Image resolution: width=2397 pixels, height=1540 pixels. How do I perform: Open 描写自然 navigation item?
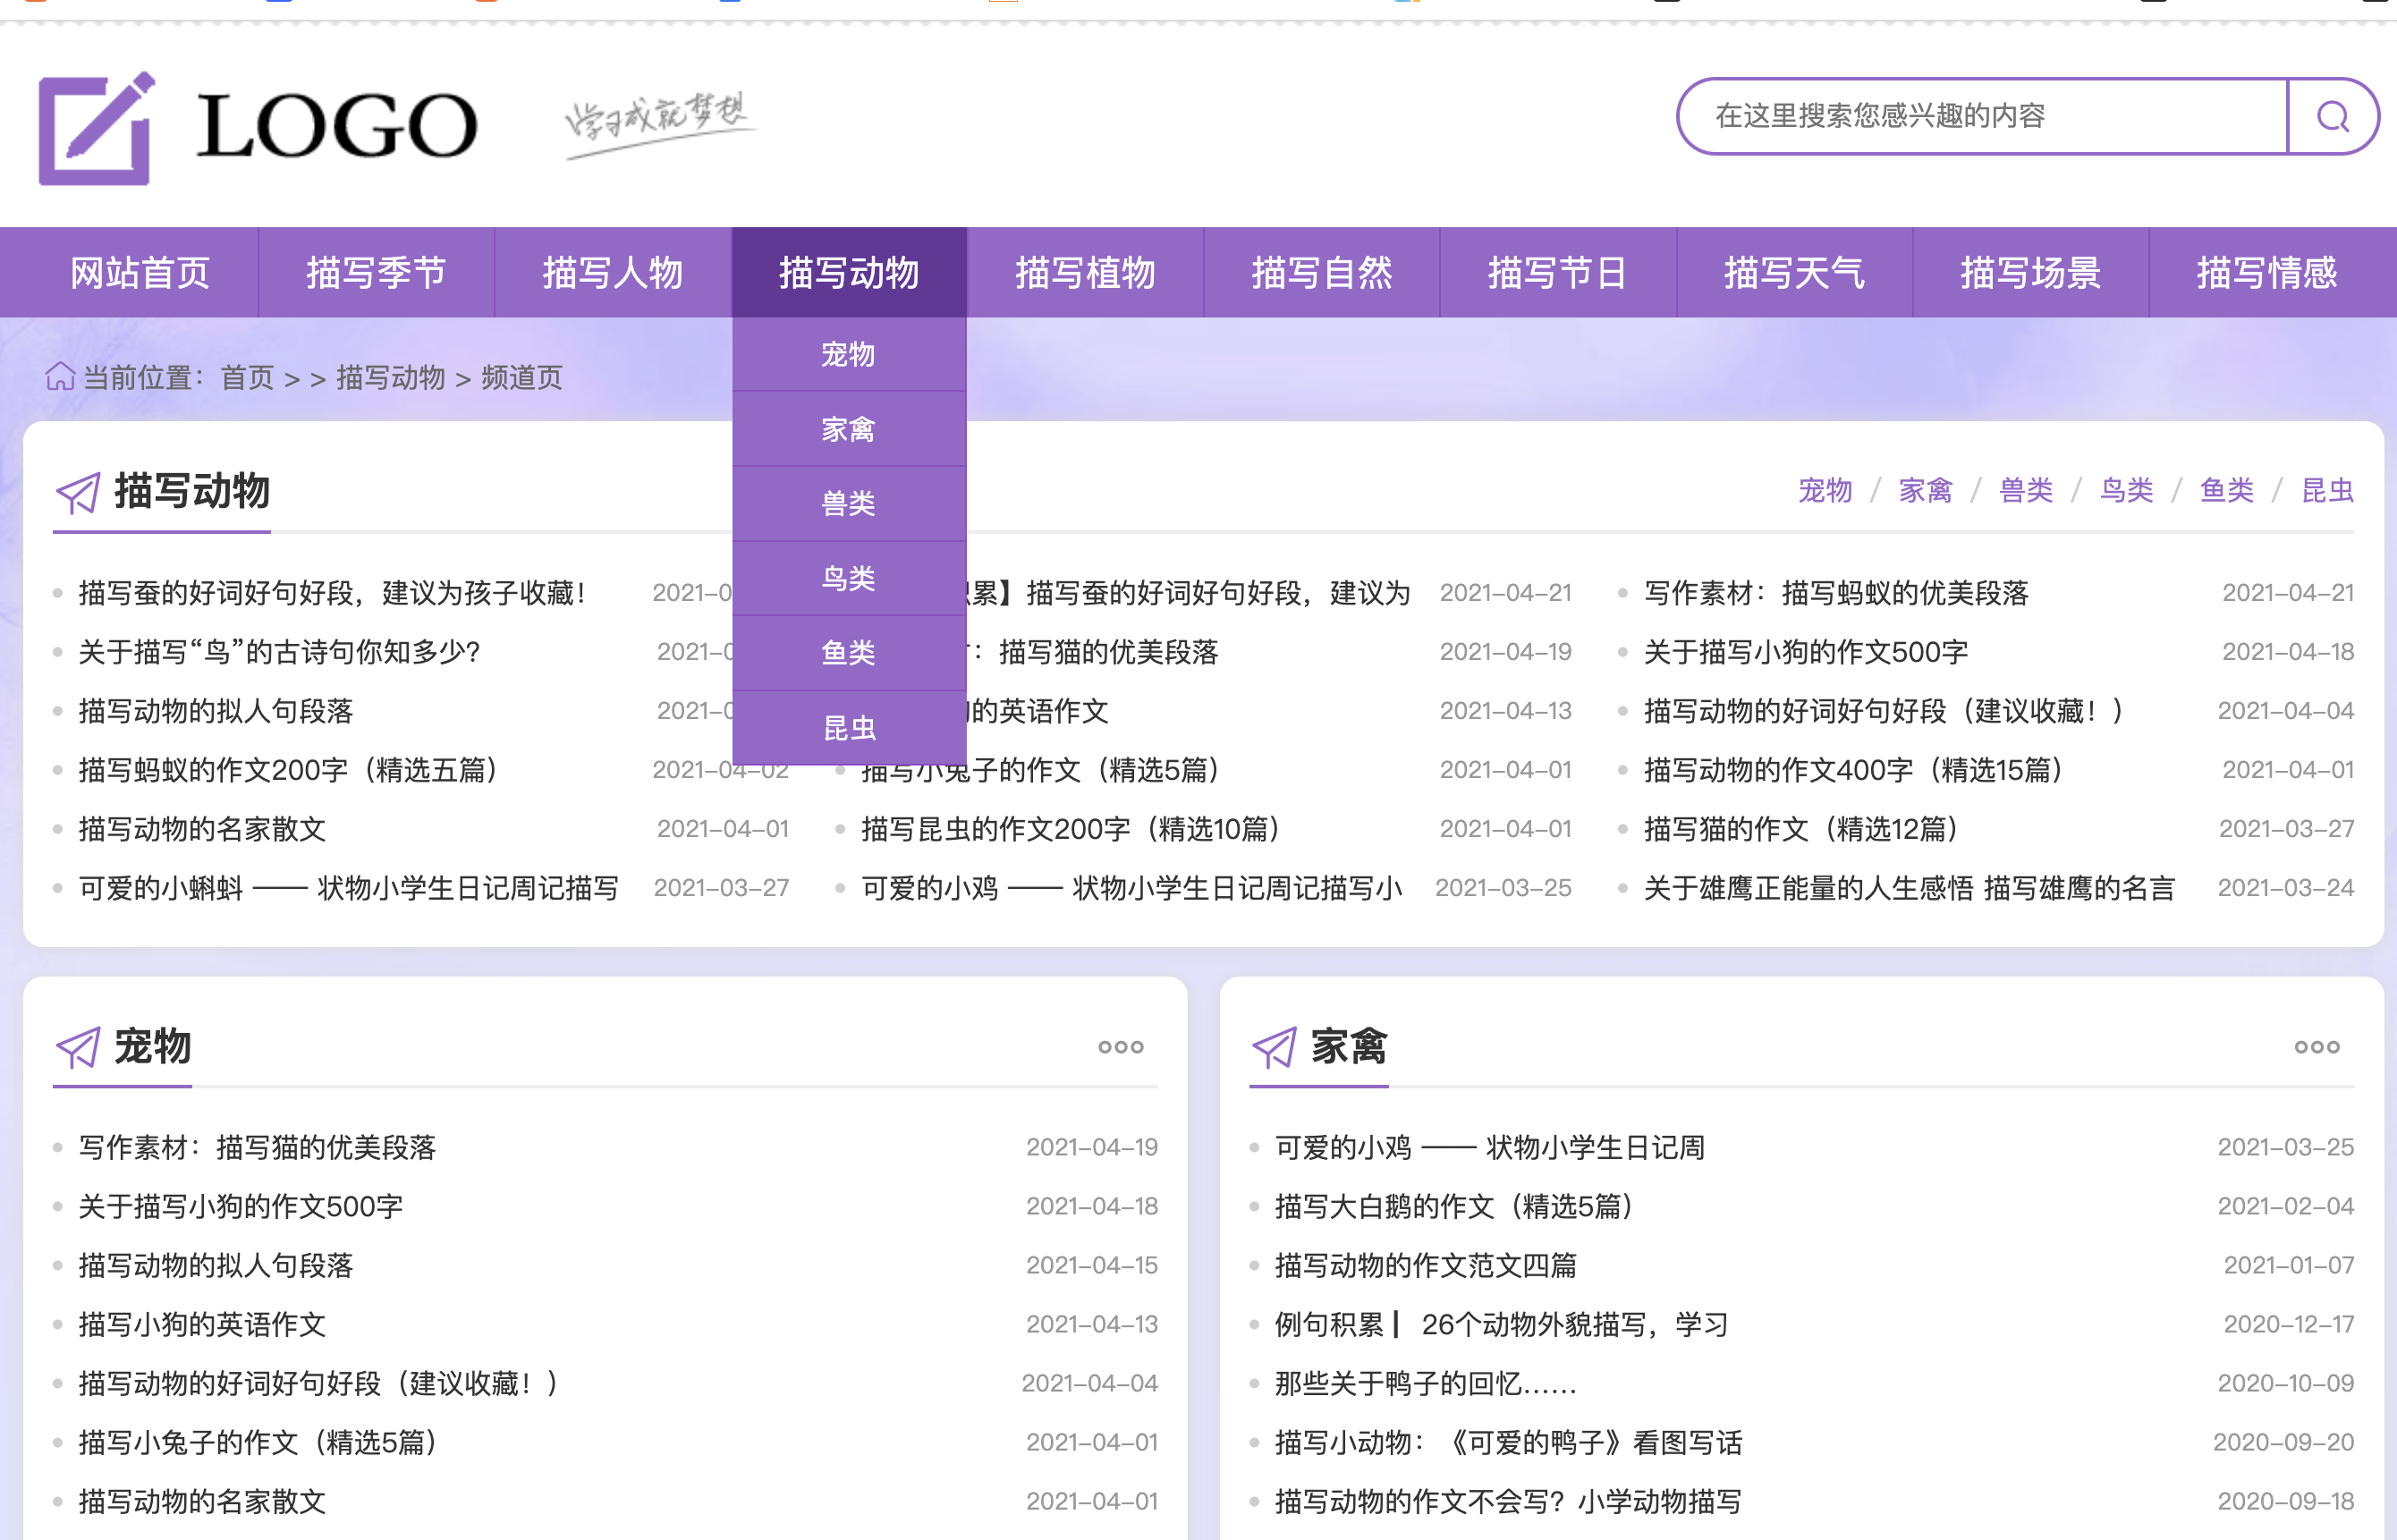click(1322, 273)
